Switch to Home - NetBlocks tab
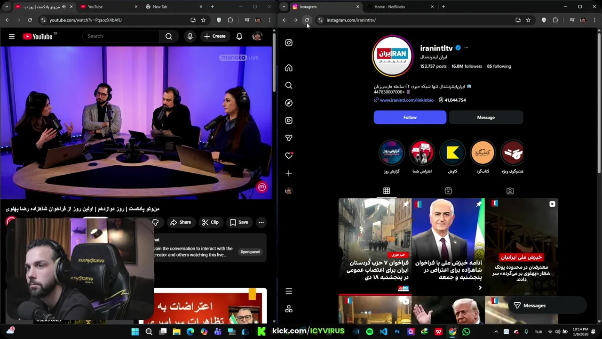602x339 pixels. [399, 7]
